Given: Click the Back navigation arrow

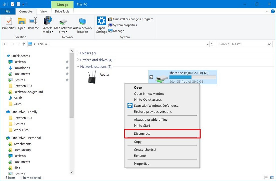Looking at the screenshot, I should tap(5, 44).
